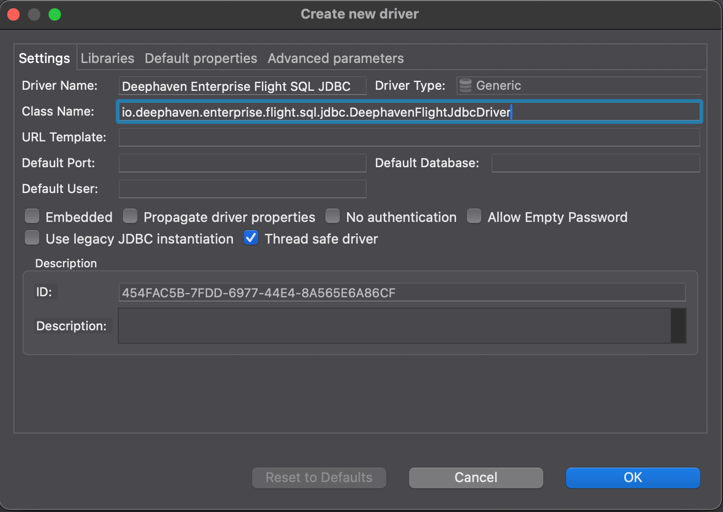This screenshot has width=723, height=512.
Task: Open the Driver Type dropdown
Action: point(578,86)
